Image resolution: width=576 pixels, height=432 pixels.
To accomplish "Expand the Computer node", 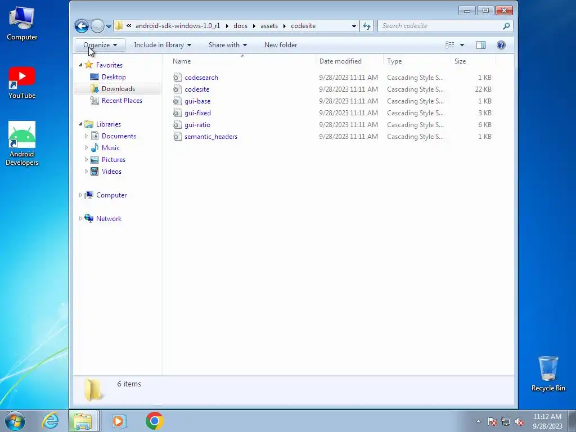I will coord(80,195).
